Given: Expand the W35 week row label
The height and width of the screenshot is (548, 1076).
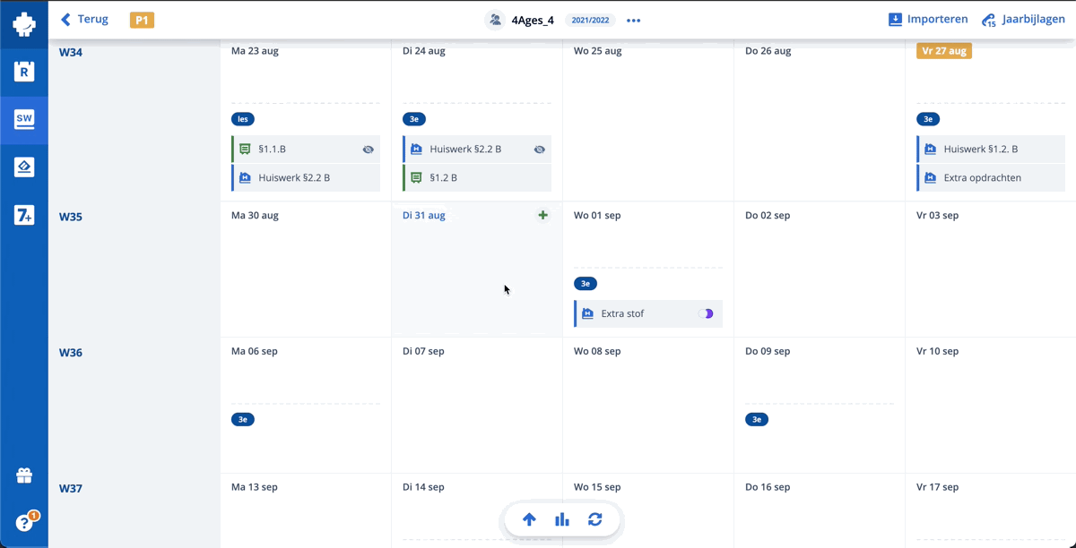Looking at the screenshot, I should (71, 217).
